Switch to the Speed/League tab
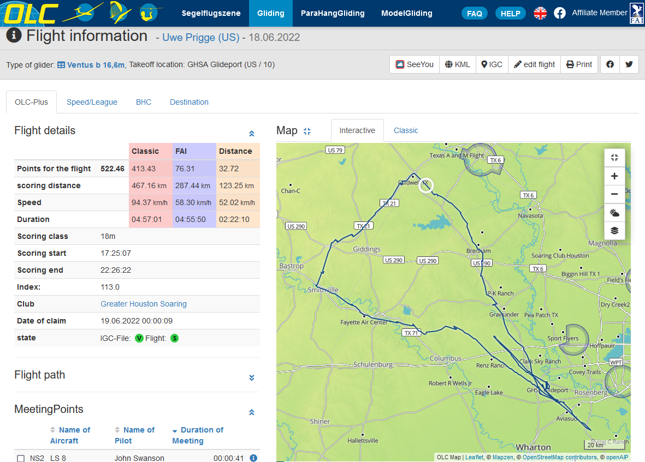Screen dimensions: 645x462 92,102
